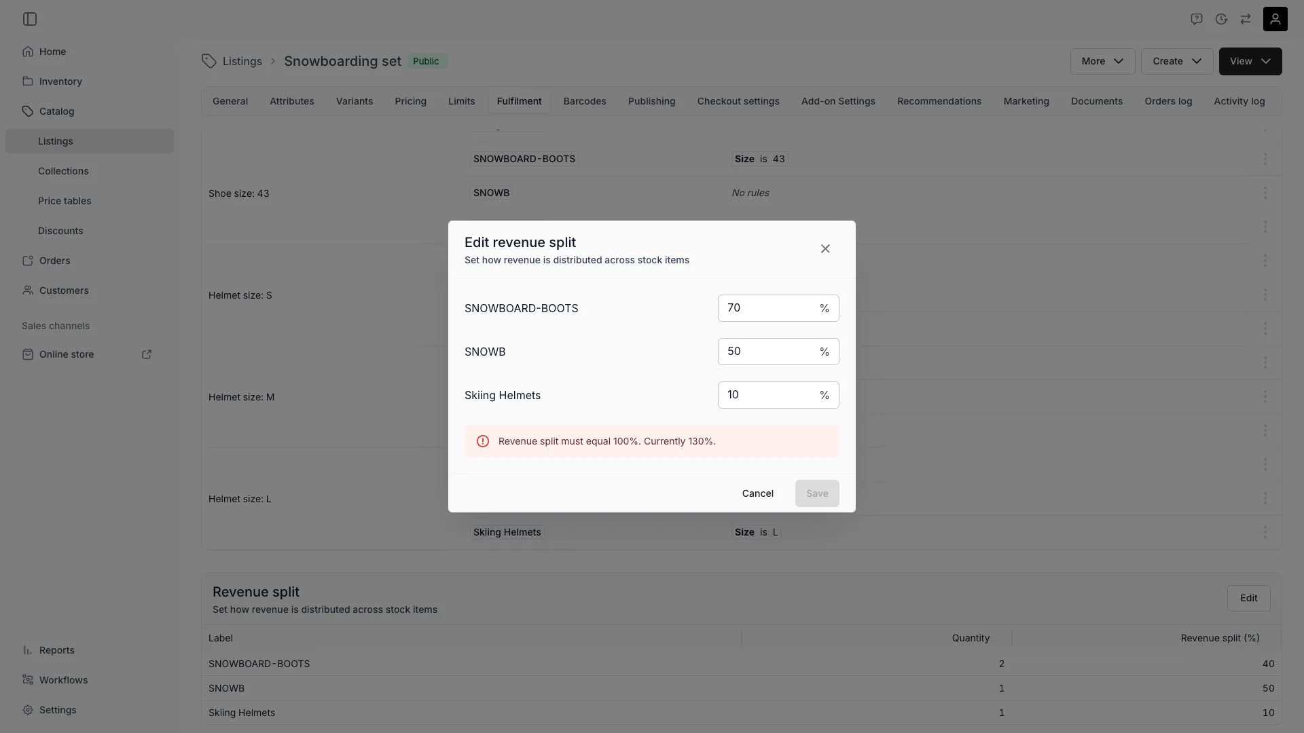Image resolution: width=1304 pixels, height=733 pixels.
Task: Close the Edit revenue split dialog
Action: point(825,249)
